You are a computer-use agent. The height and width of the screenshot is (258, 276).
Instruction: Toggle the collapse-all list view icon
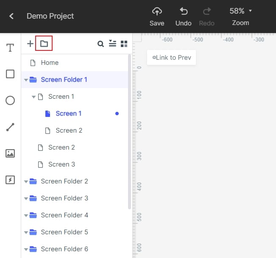click(x=112, y=43)
